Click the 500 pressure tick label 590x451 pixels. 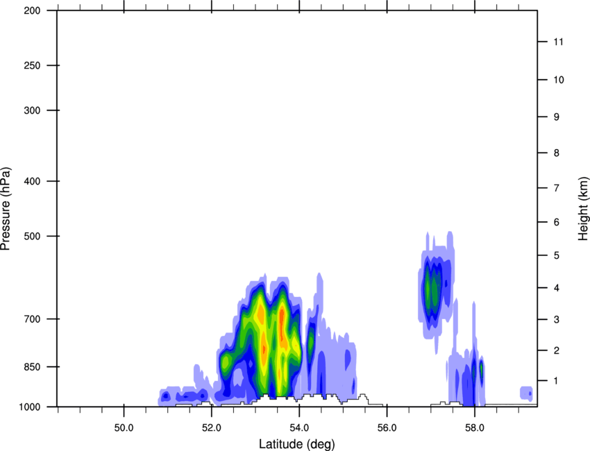pyautogui.click(x=32, y=236)
